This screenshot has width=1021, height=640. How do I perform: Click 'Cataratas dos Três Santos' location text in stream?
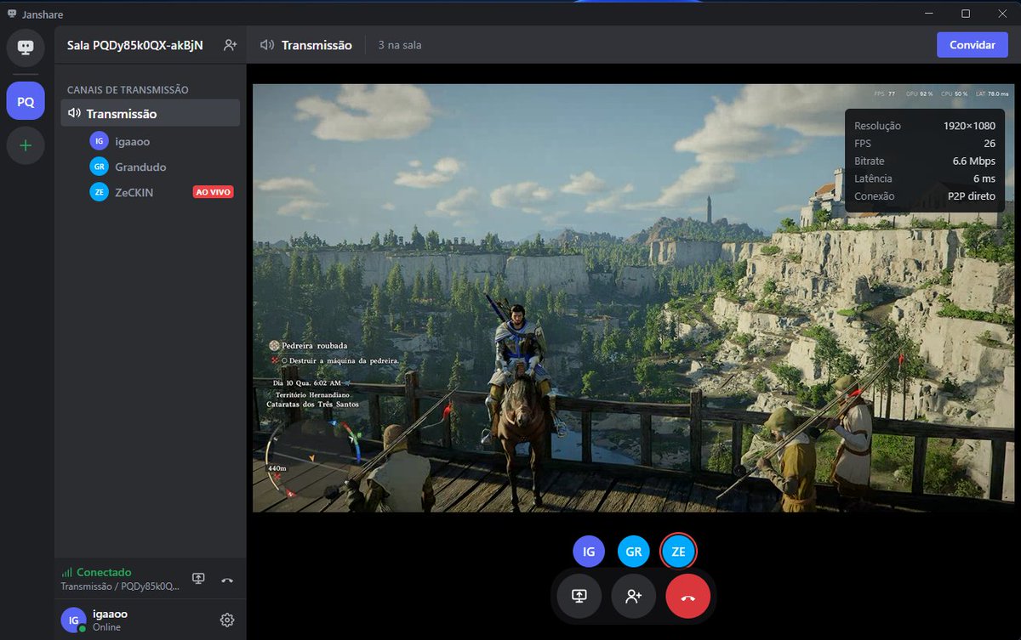pyautogui.click(x=312, y=405)
